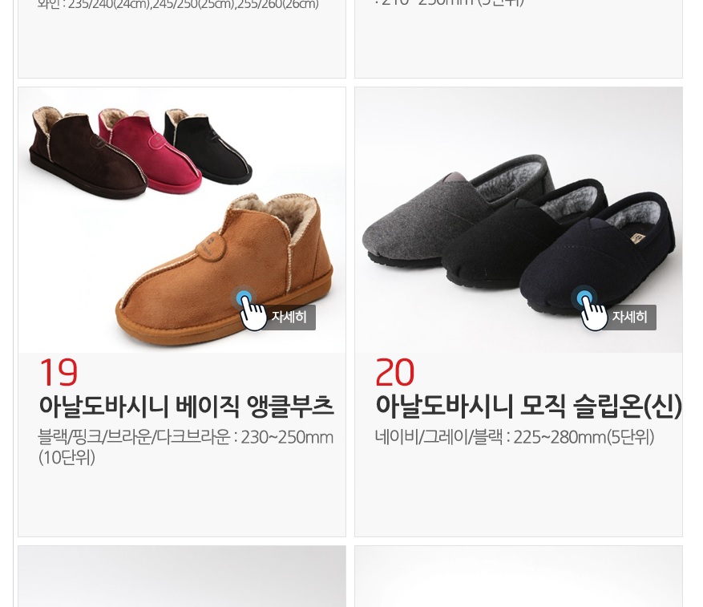Click the 자세히 button on product 19
Image resolution: width=703 pixels, height=607 pixels.
289,318
